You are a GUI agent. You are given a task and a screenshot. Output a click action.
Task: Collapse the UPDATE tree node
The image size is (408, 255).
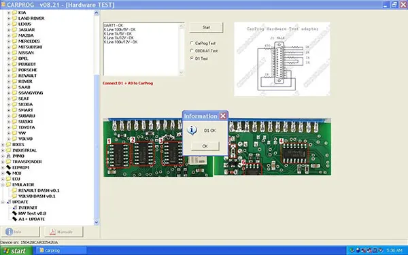[3, 202]
